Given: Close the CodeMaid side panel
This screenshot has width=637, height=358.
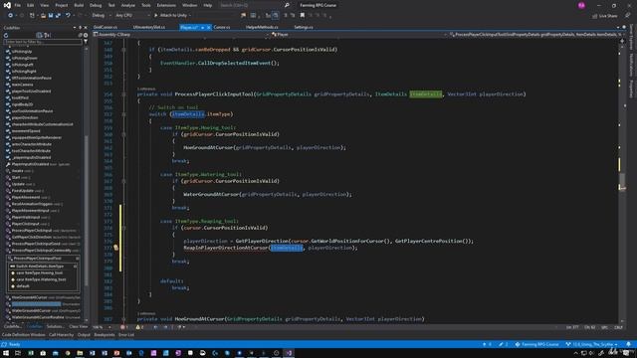Looking at the screenshot, I should click(86, 28).
